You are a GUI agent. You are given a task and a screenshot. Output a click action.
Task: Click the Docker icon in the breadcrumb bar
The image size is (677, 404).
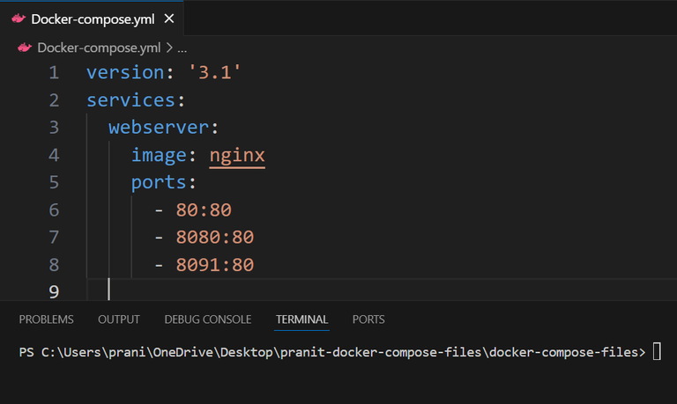24,48
